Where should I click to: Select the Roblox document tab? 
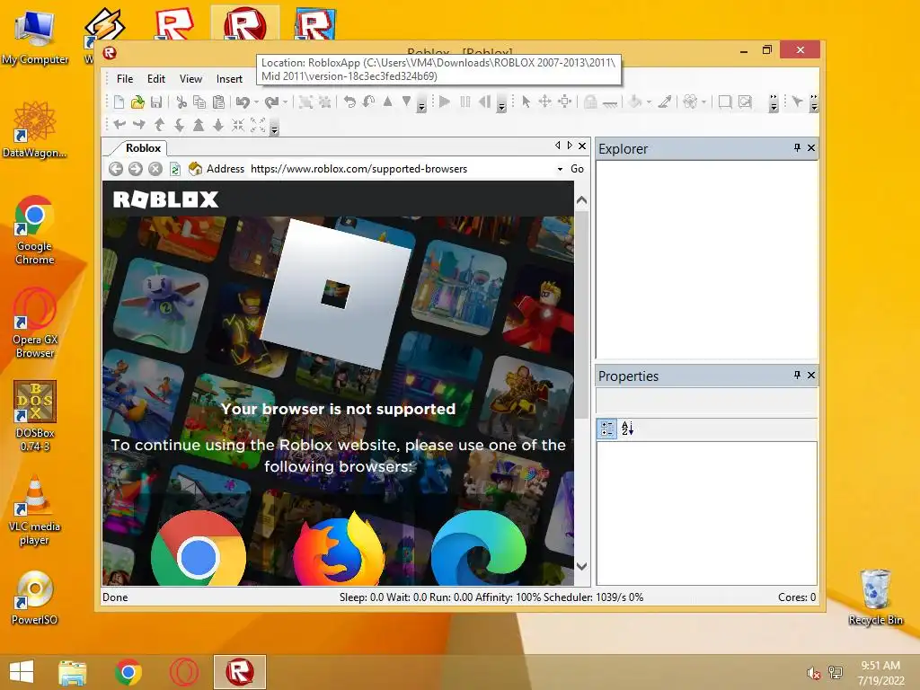coord(143,148)
